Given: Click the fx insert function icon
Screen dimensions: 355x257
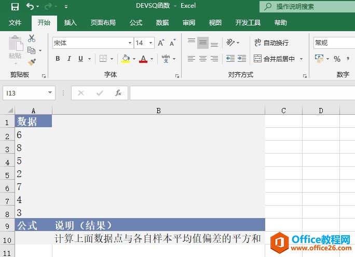Looking at the screenshot, I should tap(118, 93).
